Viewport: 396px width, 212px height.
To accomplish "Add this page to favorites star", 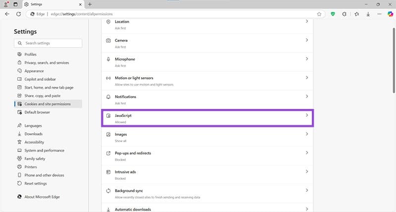I will 319,14.
